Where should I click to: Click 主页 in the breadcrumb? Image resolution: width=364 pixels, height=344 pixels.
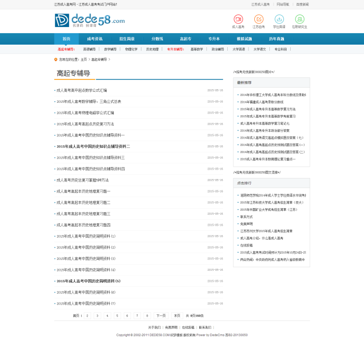coord(84,60)
